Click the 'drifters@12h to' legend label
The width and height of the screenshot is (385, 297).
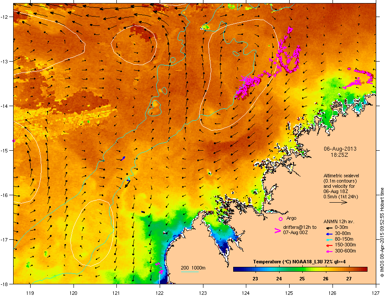coord(300,228)
